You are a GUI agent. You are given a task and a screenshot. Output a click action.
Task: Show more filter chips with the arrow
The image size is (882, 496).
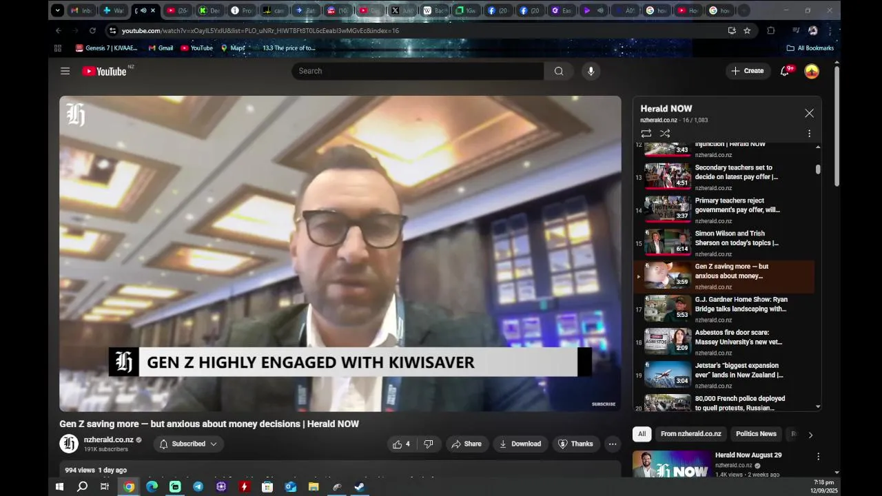810,435
